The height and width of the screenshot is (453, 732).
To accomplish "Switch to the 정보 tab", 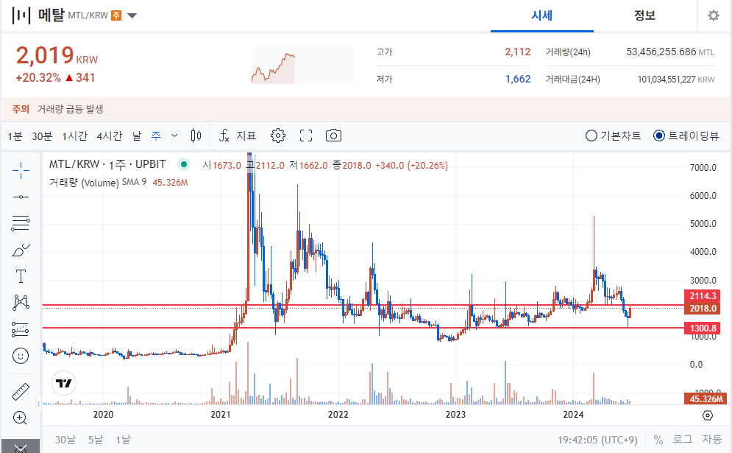I will 644,15.
